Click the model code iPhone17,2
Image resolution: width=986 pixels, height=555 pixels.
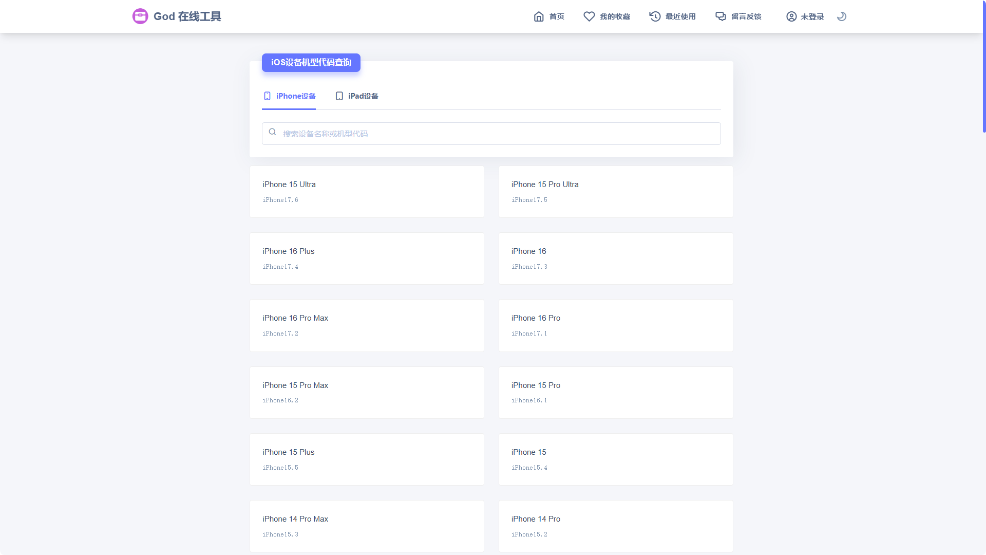click(x=280, y=334)
